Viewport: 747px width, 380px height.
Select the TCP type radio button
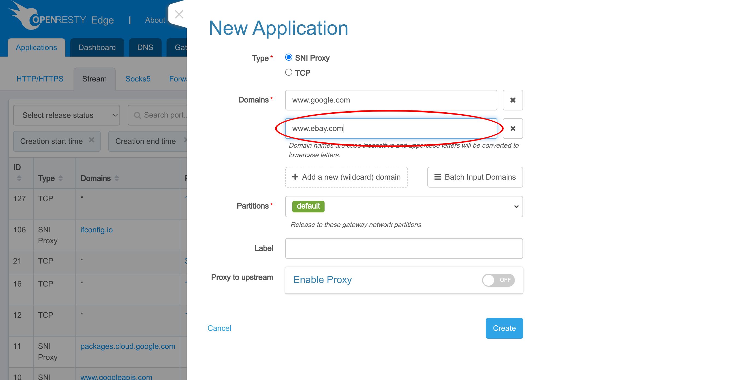point(288,72)
